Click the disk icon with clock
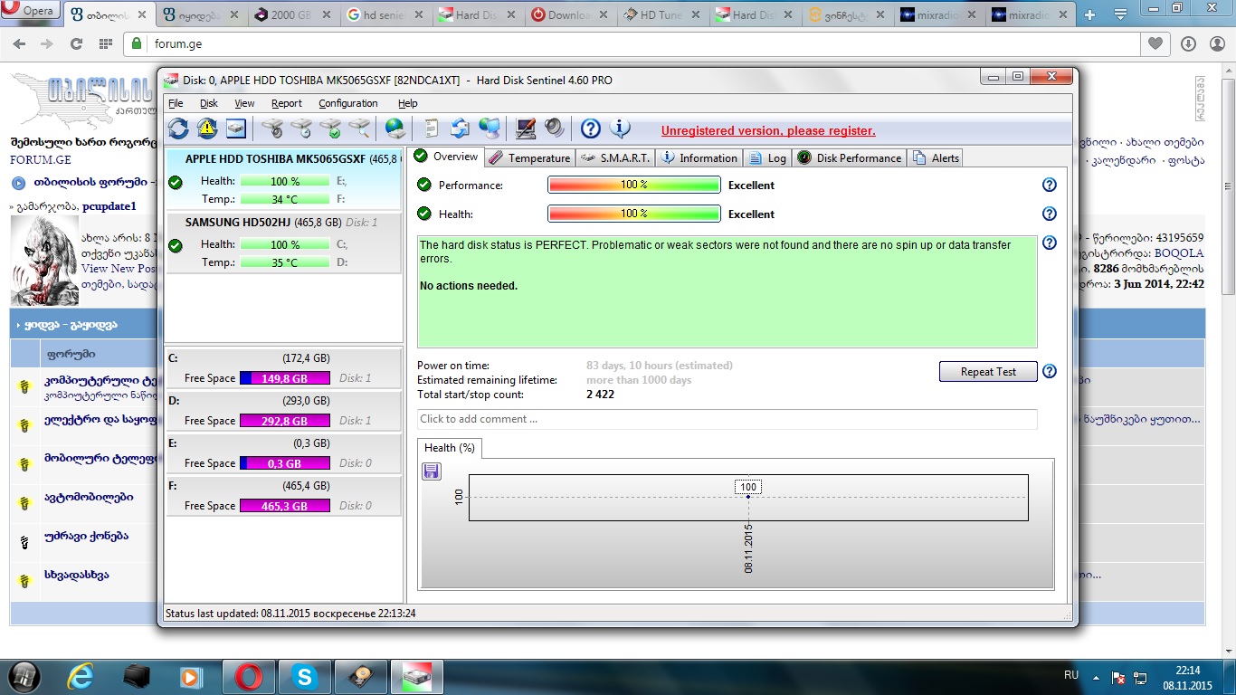Image resolution: width=1236 pixels, height=695 pixels. tap(301, 129)
